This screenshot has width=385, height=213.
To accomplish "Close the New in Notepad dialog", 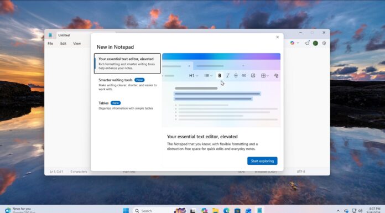I will click(x=278, y=37).
